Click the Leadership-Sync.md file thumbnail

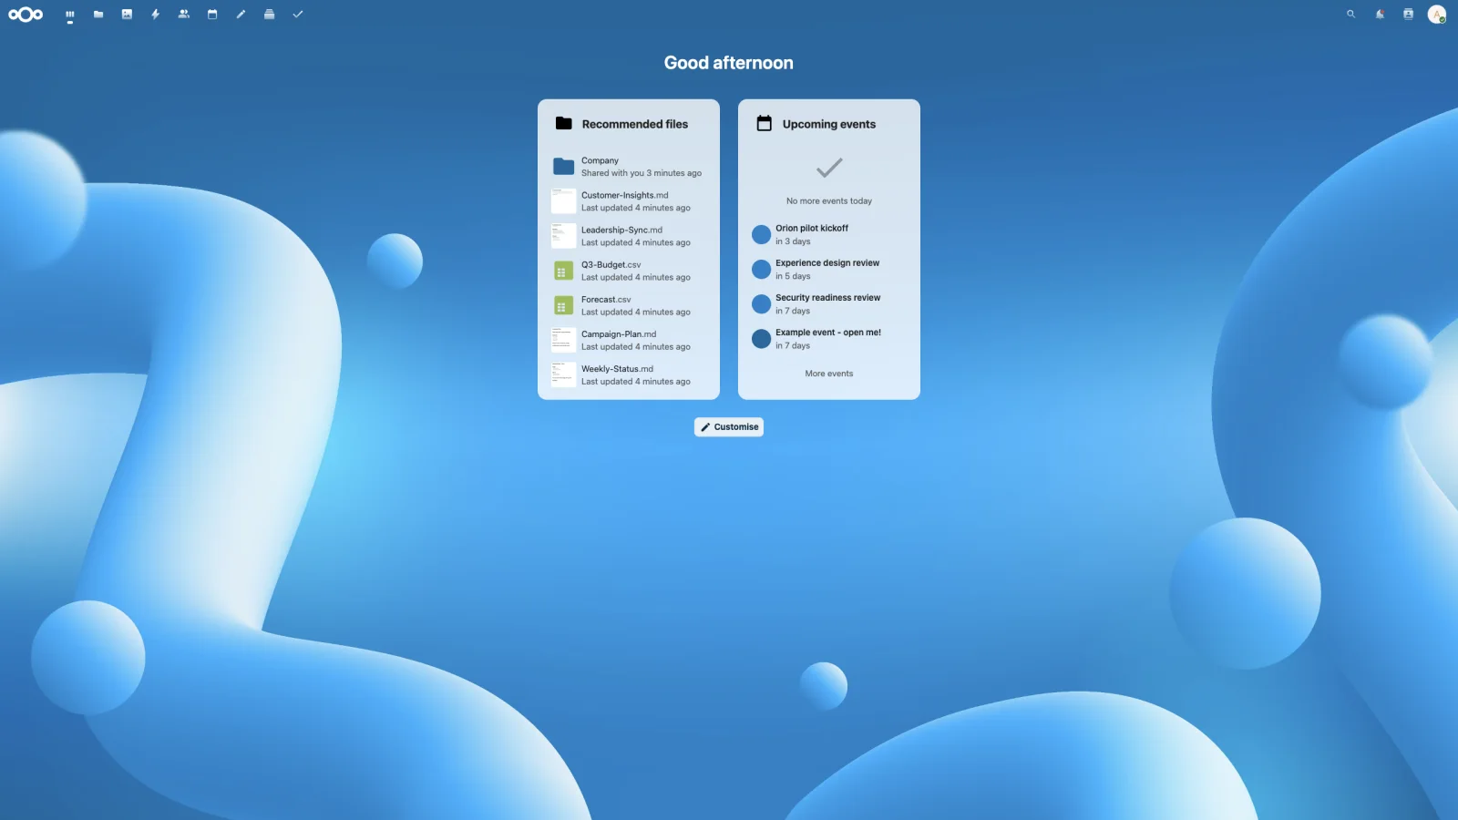(564, 236)
